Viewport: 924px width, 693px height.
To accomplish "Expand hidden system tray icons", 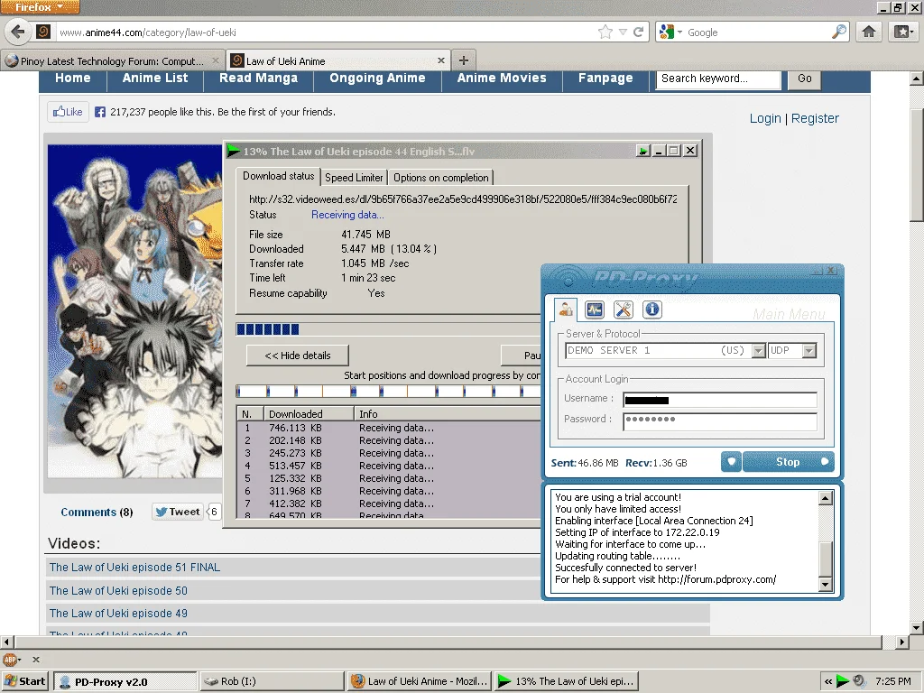I will (828, 682).
